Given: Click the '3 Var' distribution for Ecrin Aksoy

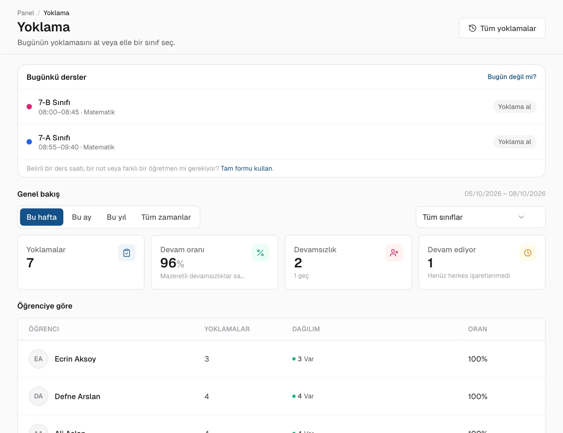Looking at the screenshot, I should (x=303, y=359).
